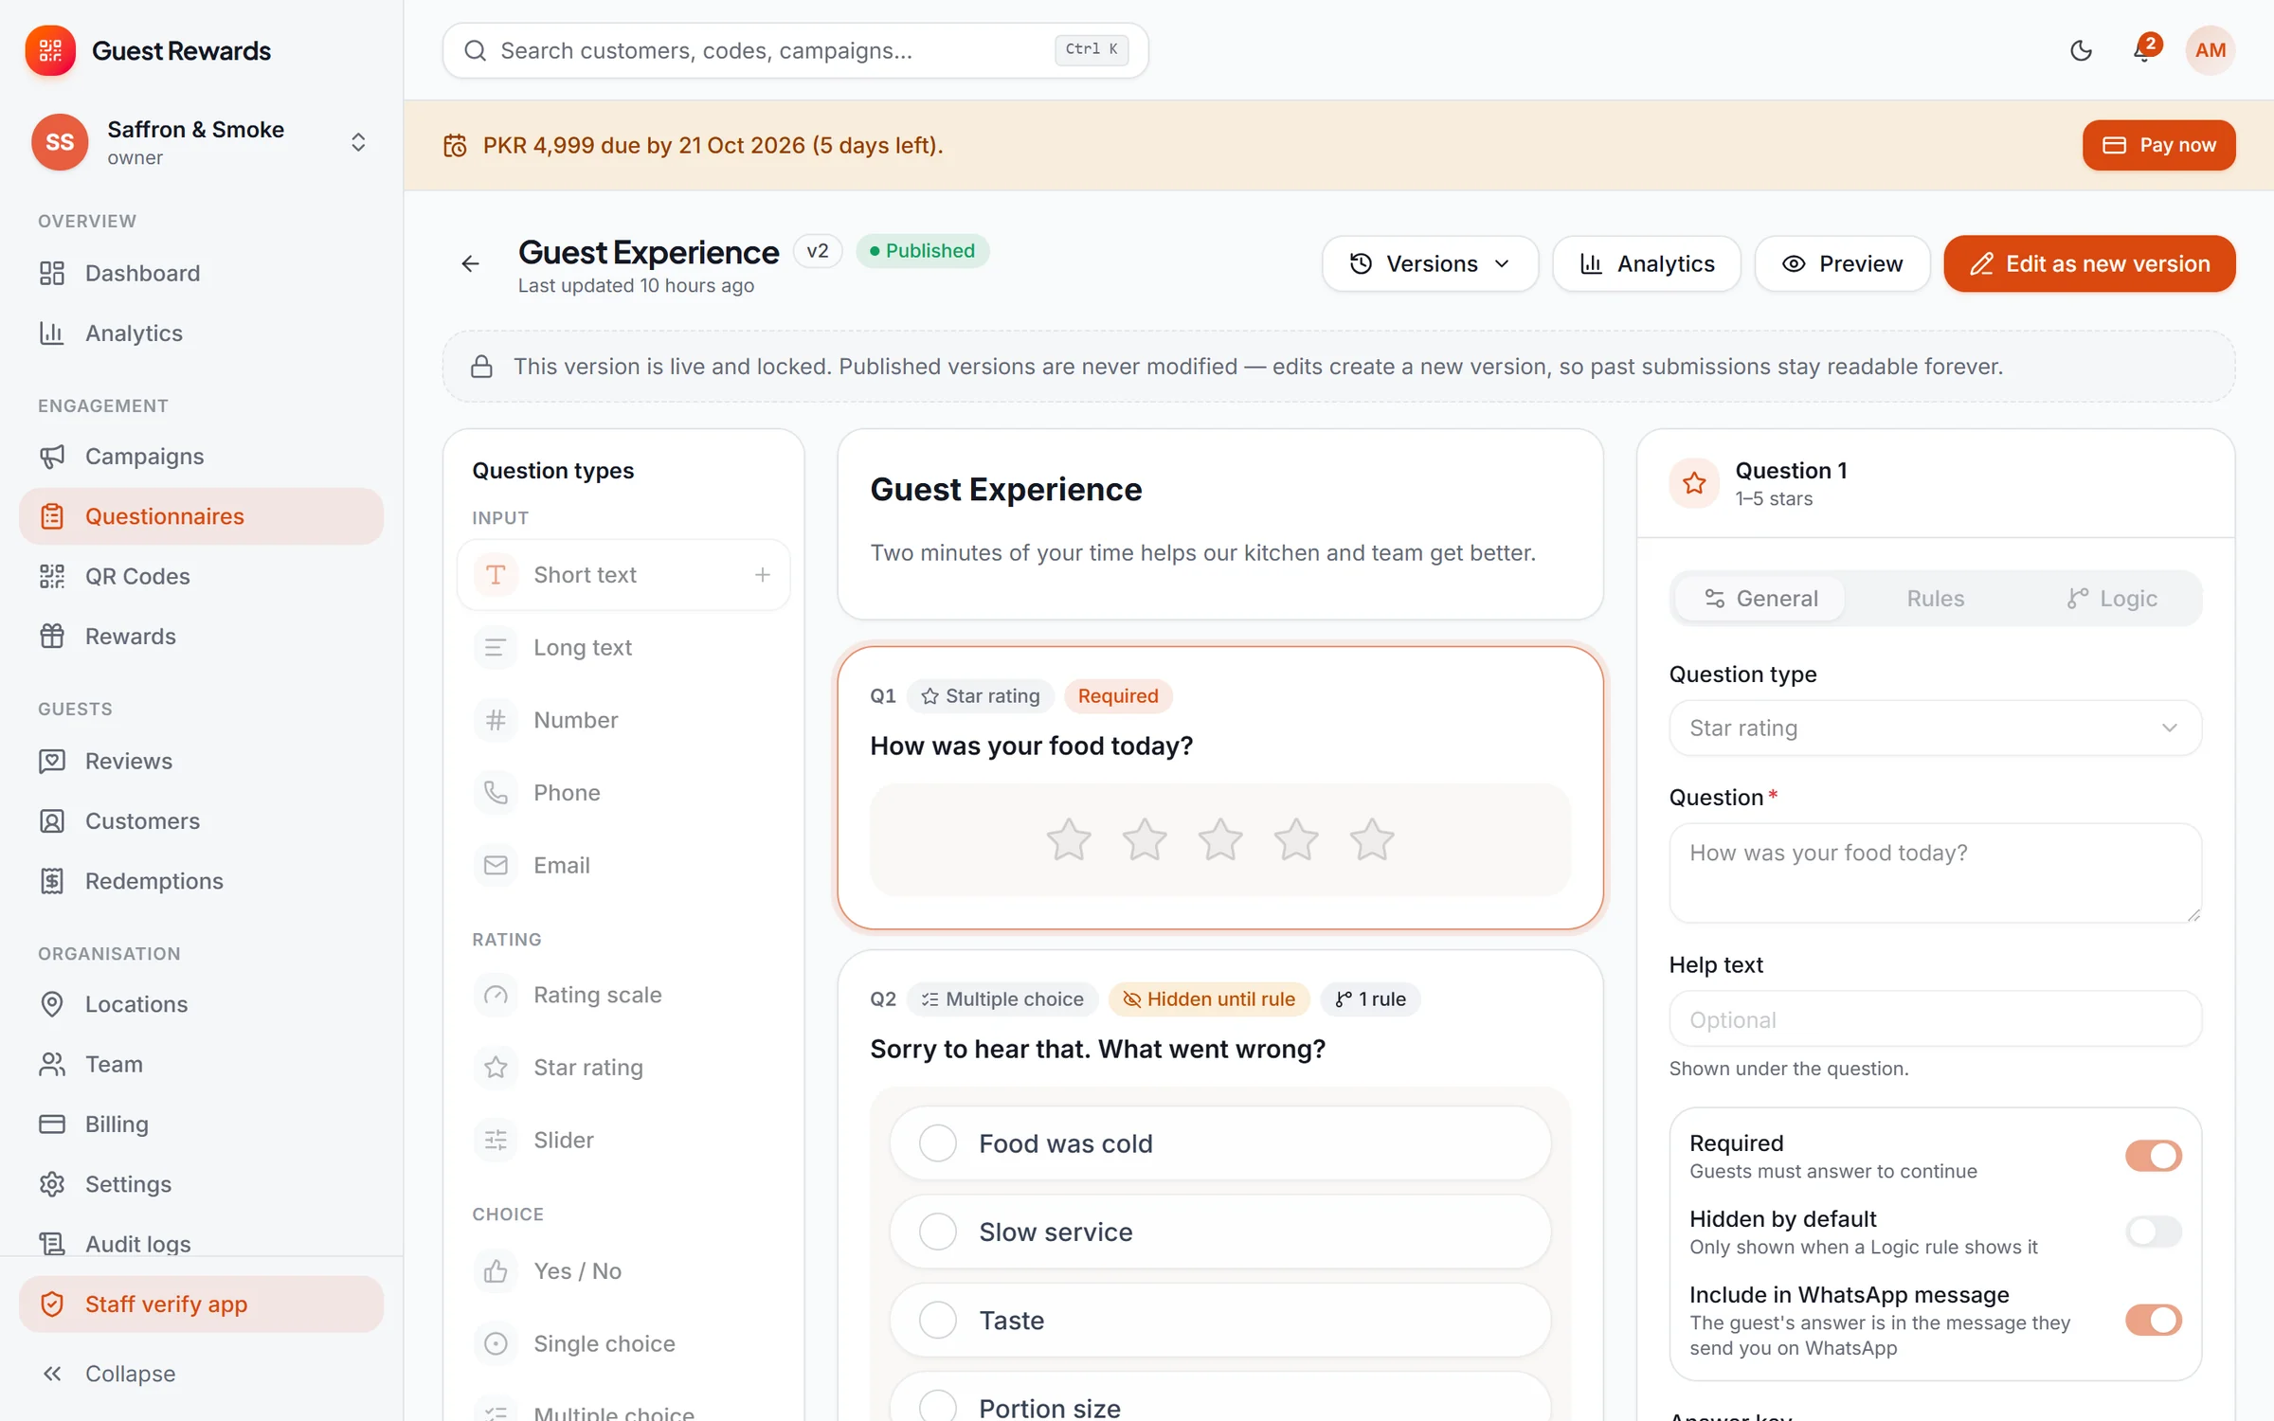Focus the search customers field
This screenshot has height=1421, width=2274.
pos(795,50)
